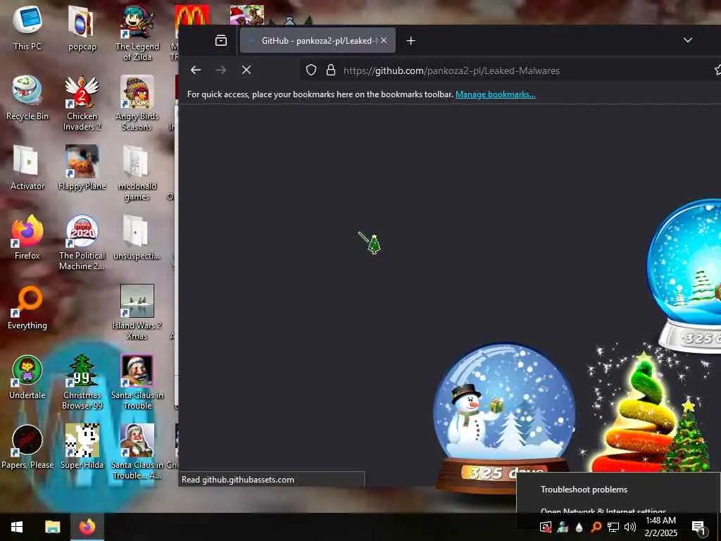Image resolution: width=721 pixels, height=541 pixels.
Task: Stop loading the GitHub page
Action: (x=246, y=70)
